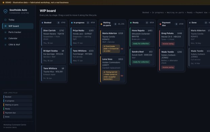Click the orange dot in the DEMO banner
The width and height of the screenshot is (210, 132).
click(3, 3)
